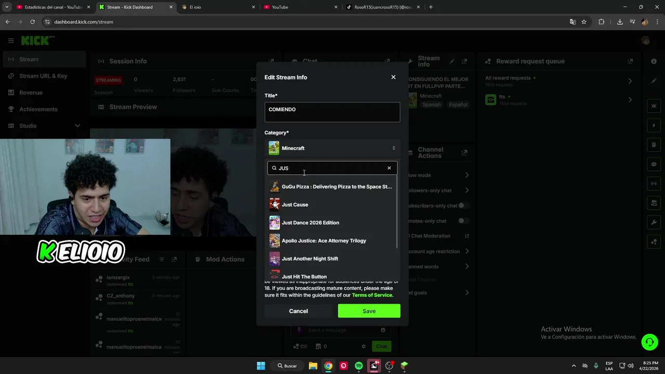
Task: Select Just Another Night Shift category
Action: point(332,259)
